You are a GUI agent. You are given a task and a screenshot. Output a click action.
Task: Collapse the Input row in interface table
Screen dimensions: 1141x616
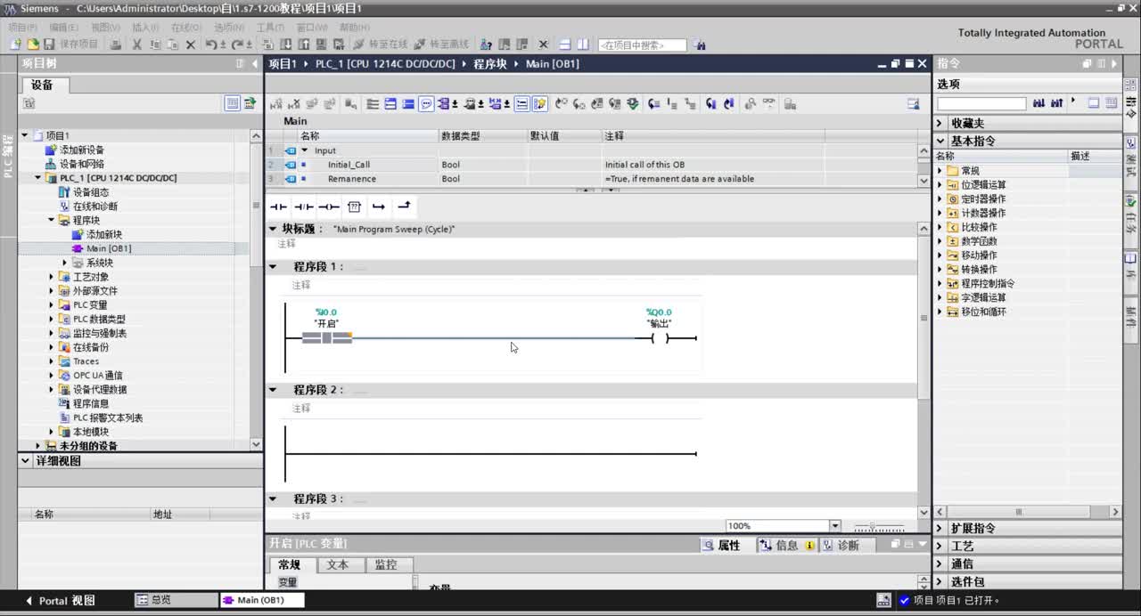tap(305, 150)
